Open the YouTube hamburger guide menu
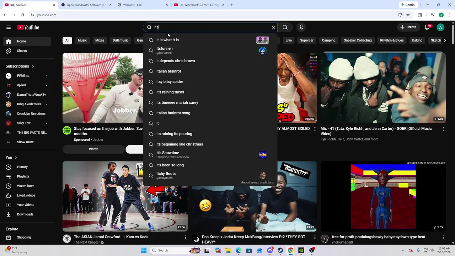This screenshot has height=256, width=455. [9, 27]
